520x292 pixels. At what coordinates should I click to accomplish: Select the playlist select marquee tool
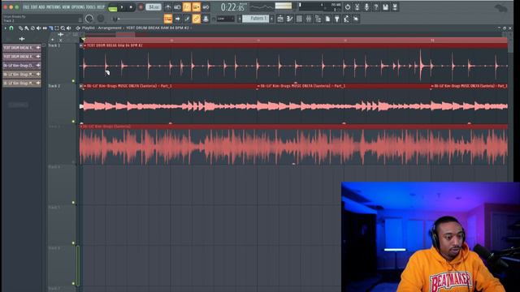[x=56, y=28]
